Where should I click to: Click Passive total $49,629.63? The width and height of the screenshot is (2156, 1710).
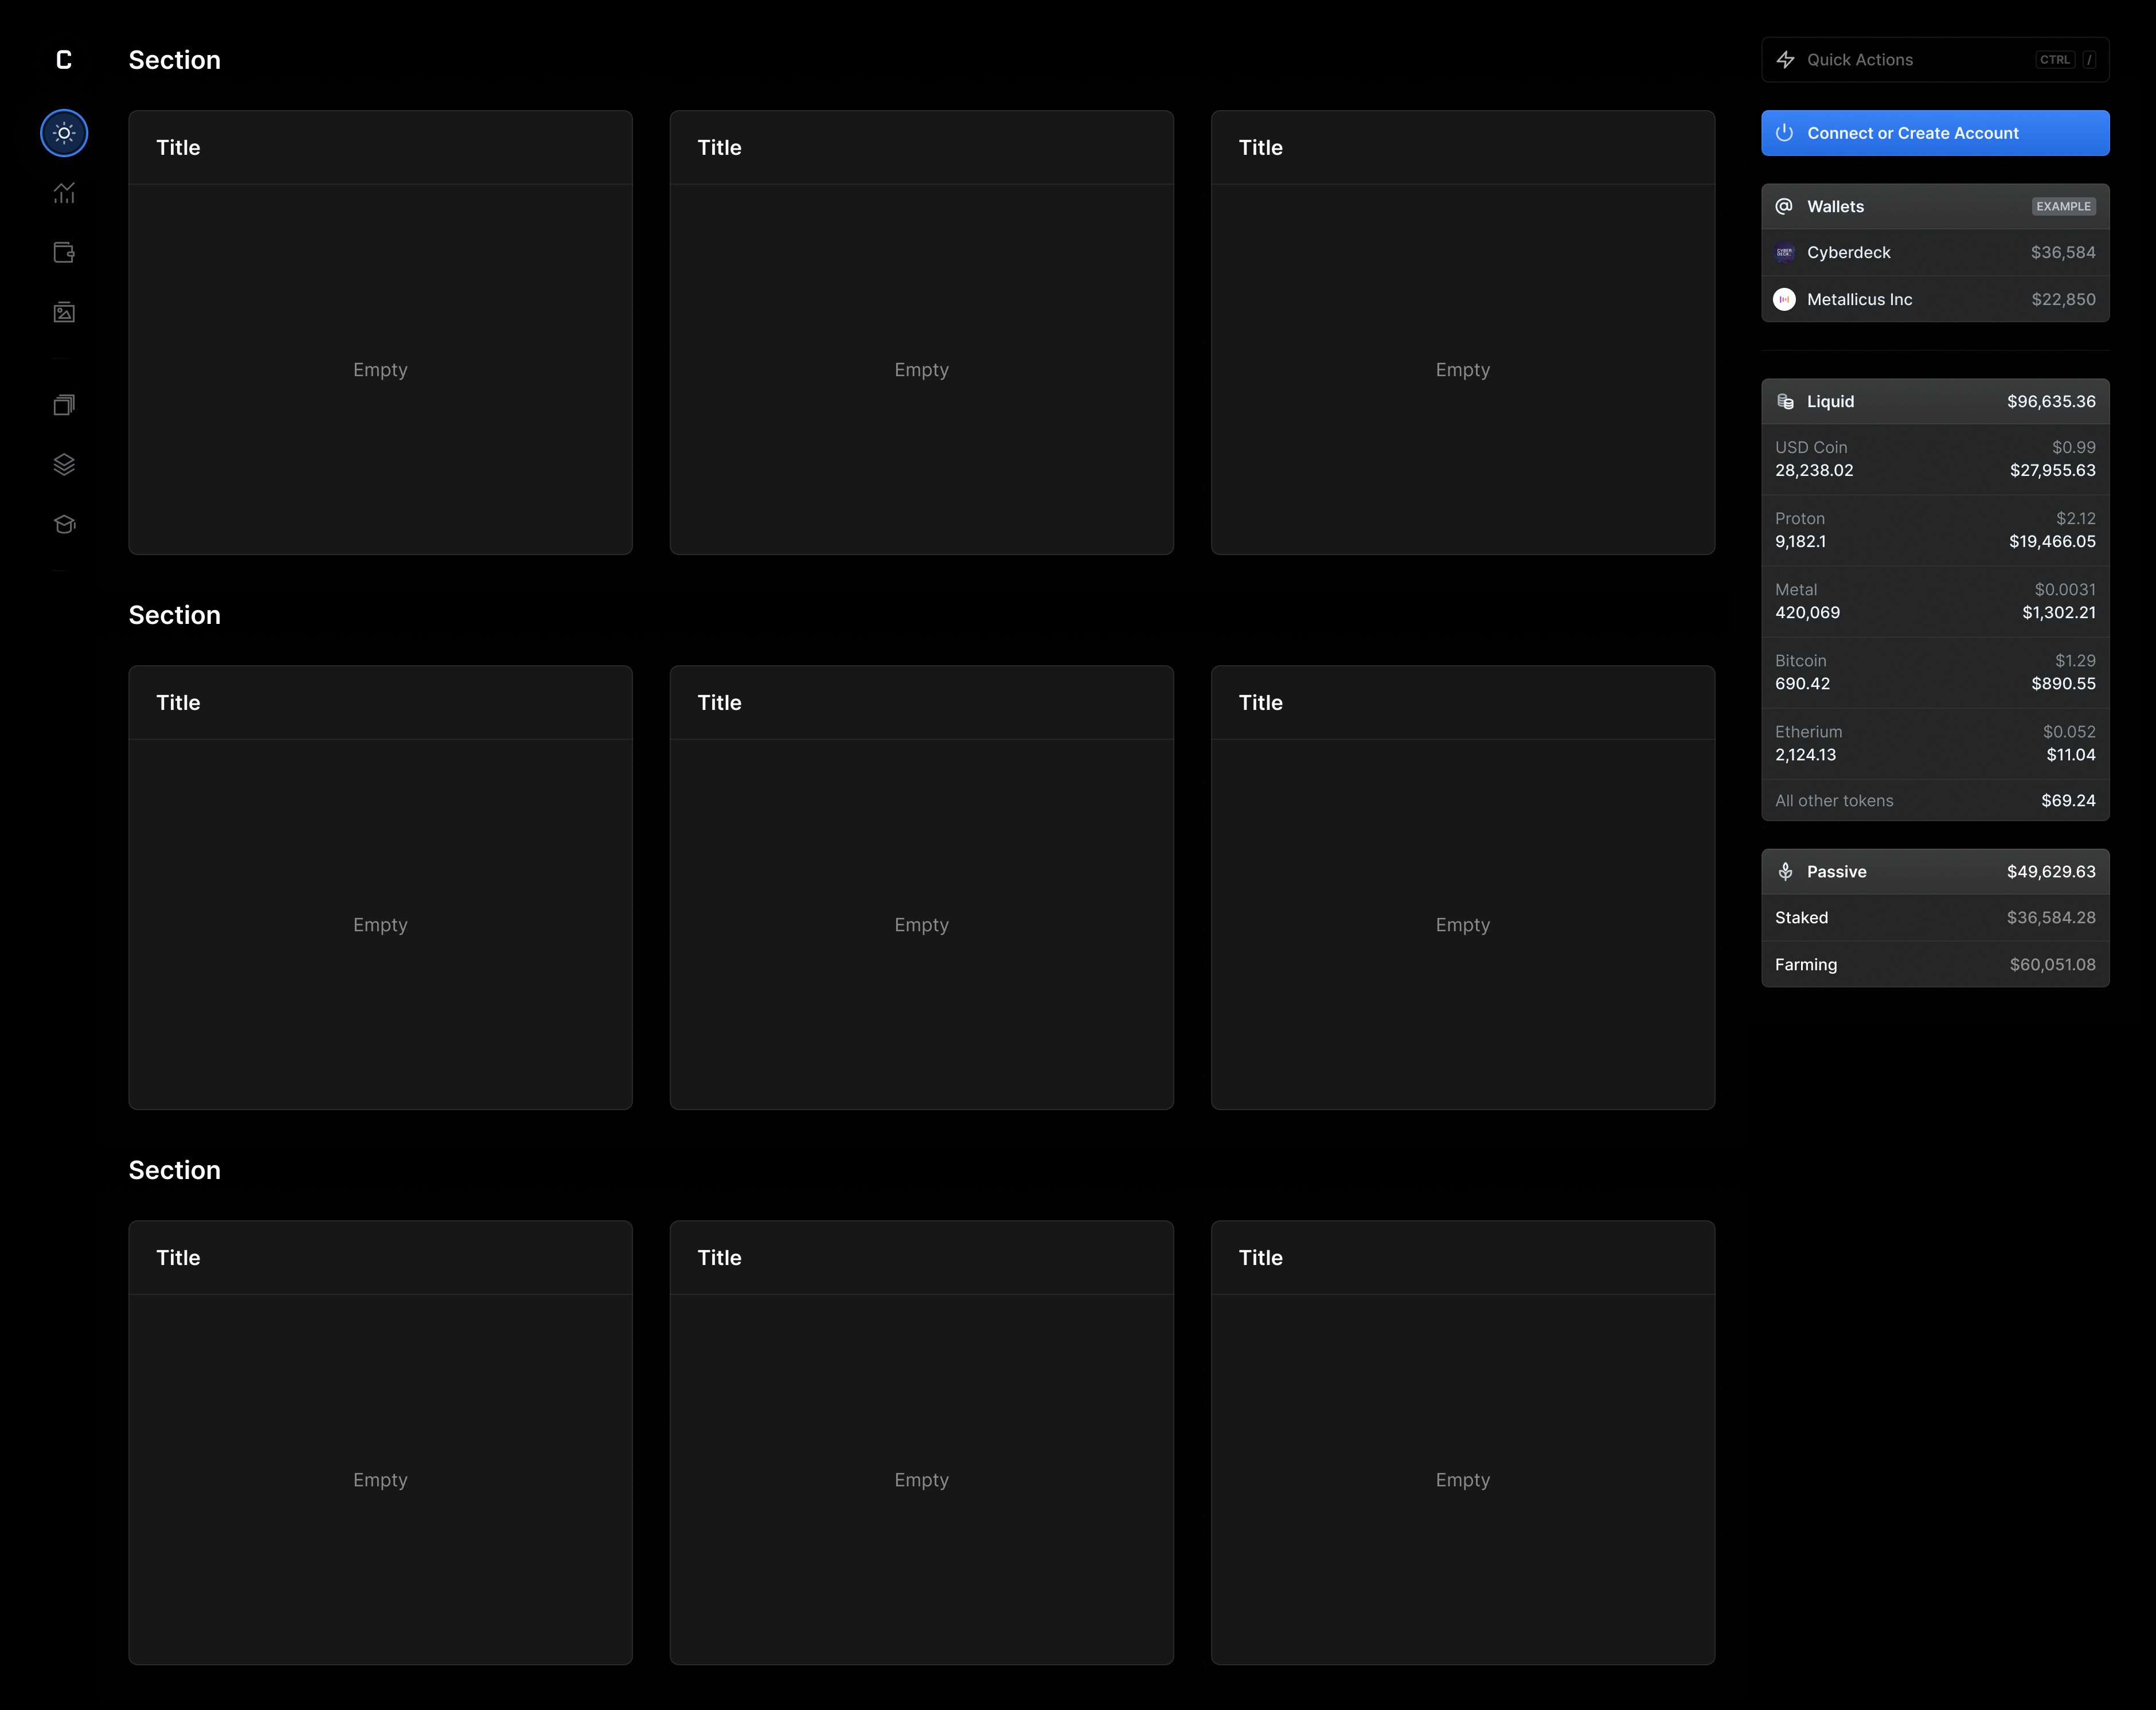pos(2051,872)
